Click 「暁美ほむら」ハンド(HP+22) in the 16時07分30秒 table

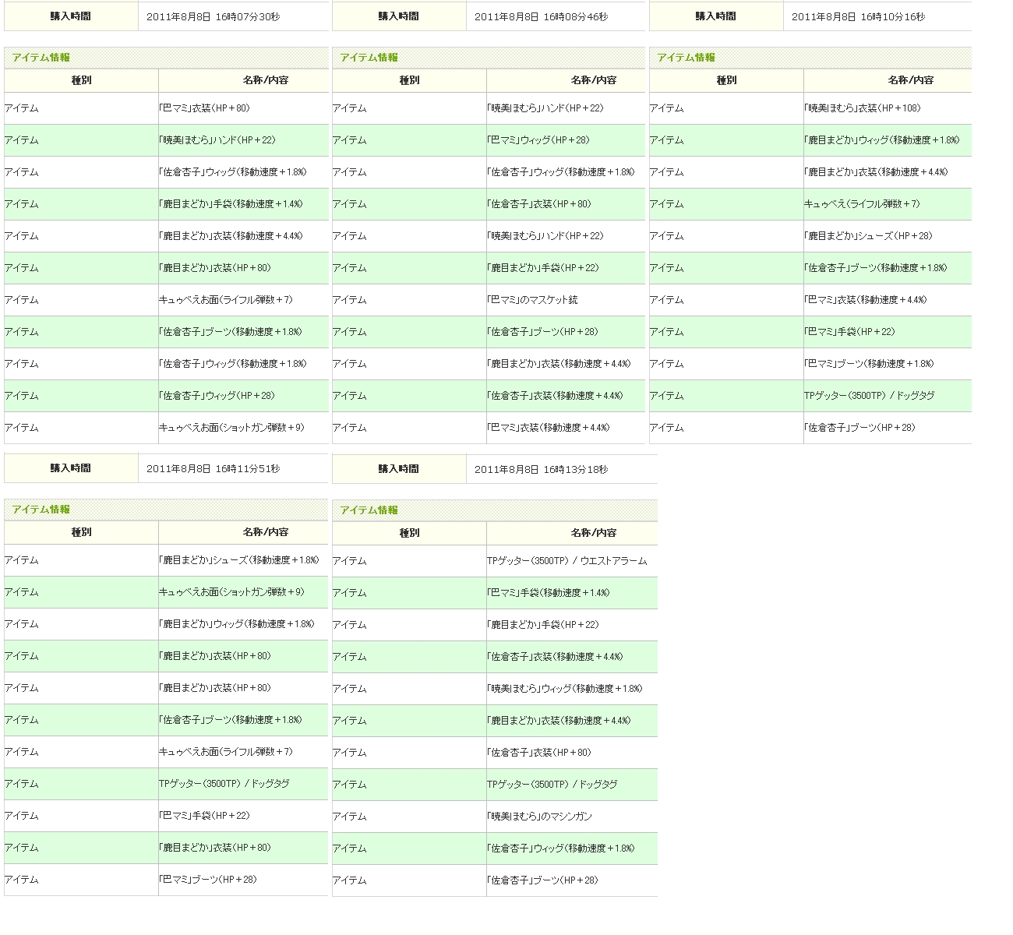click(x=217, y=140)
